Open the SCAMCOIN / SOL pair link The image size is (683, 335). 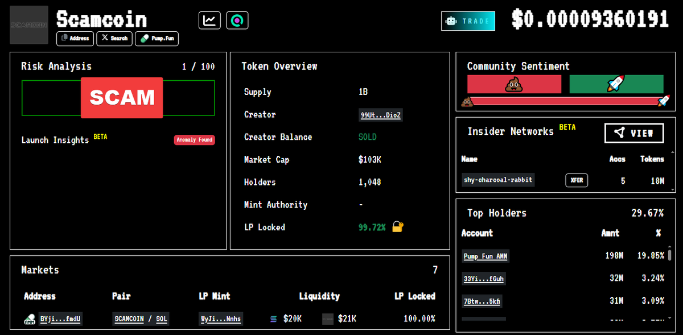(x=141, y=319)
